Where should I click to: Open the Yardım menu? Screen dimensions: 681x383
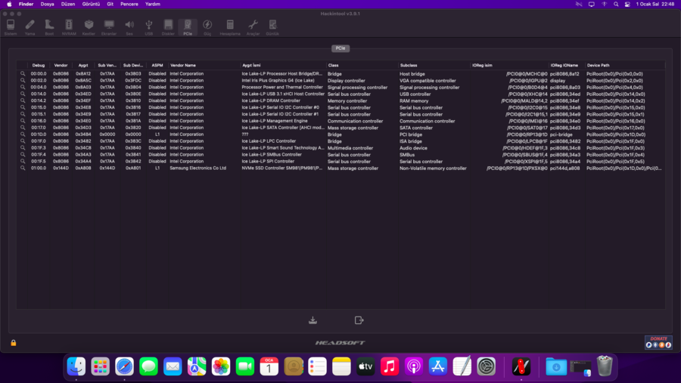152,4
